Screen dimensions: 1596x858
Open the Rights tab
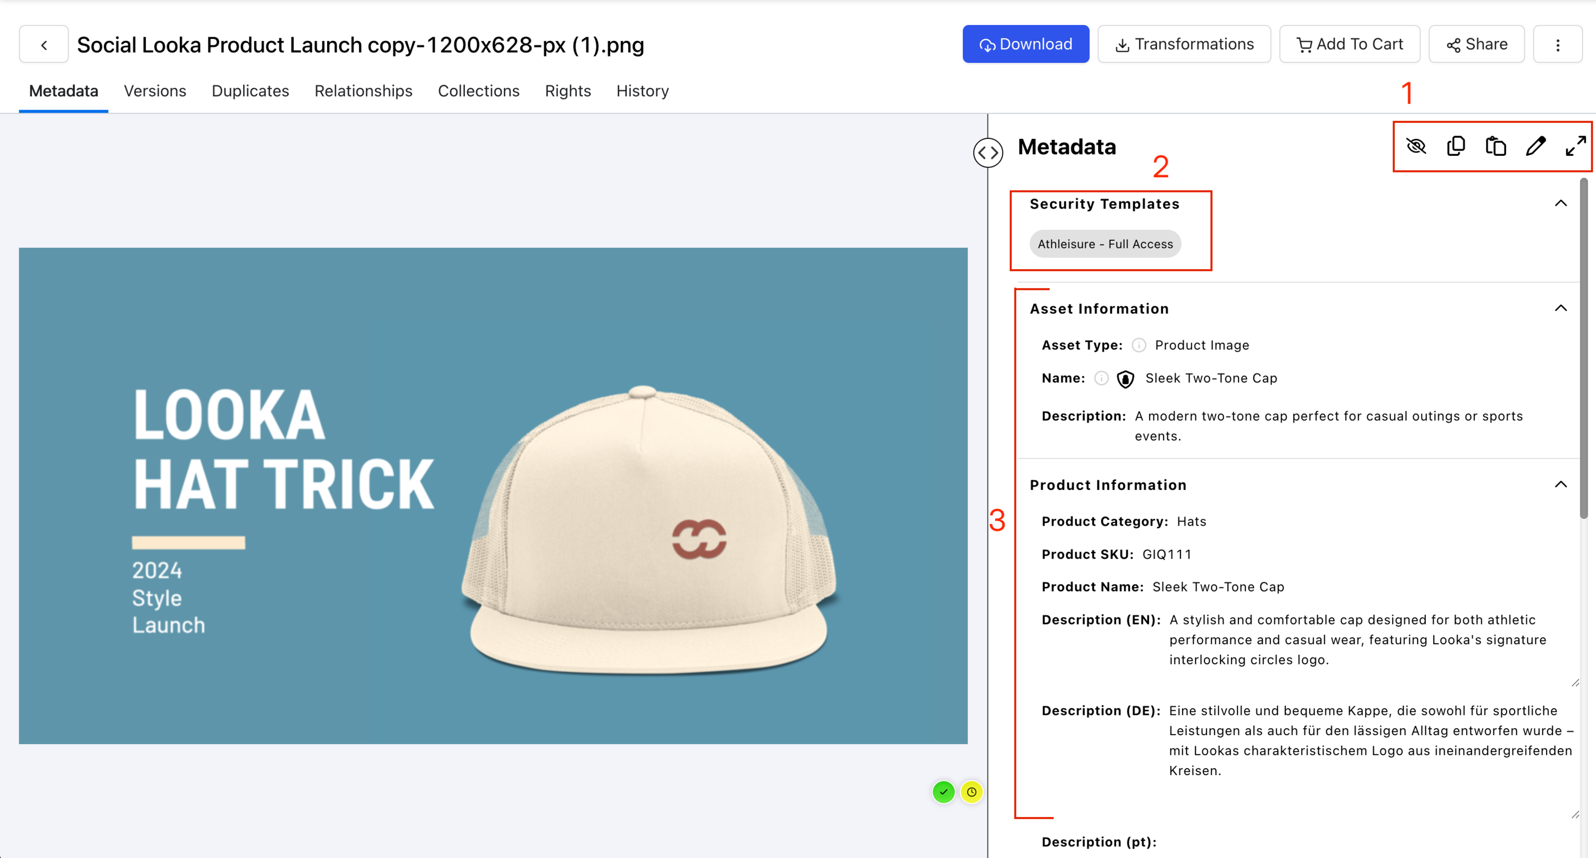click(x=568, y=91)
